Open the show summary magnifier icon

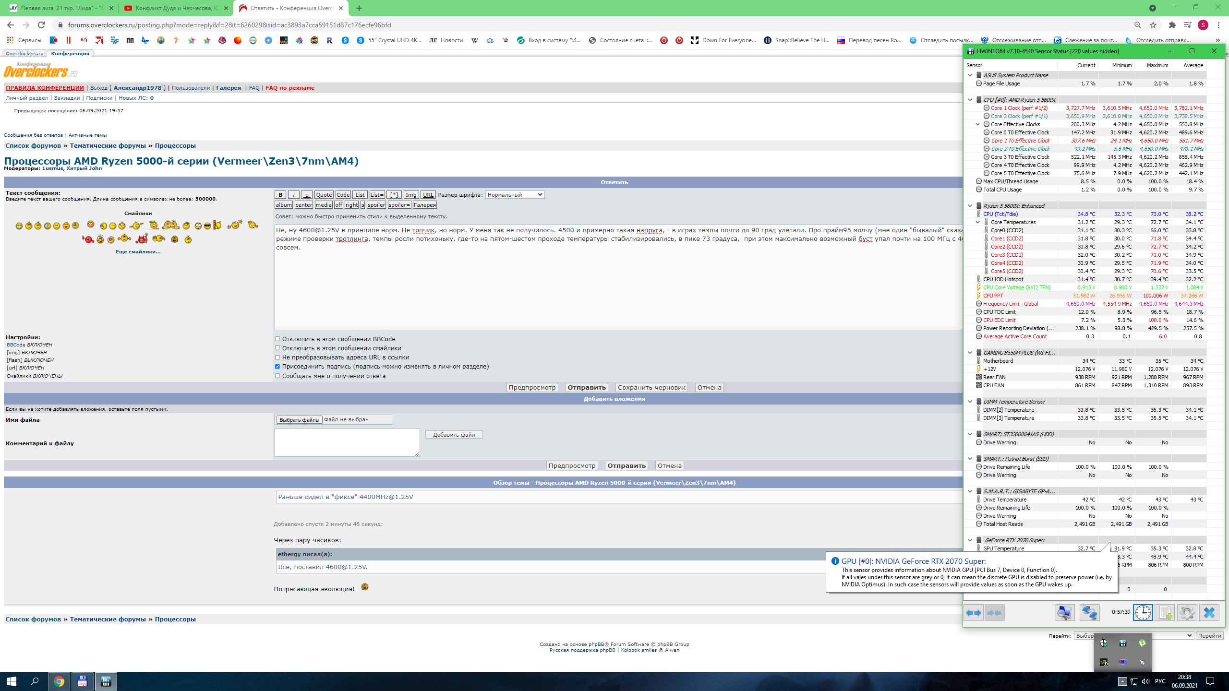click(1064, 613)
